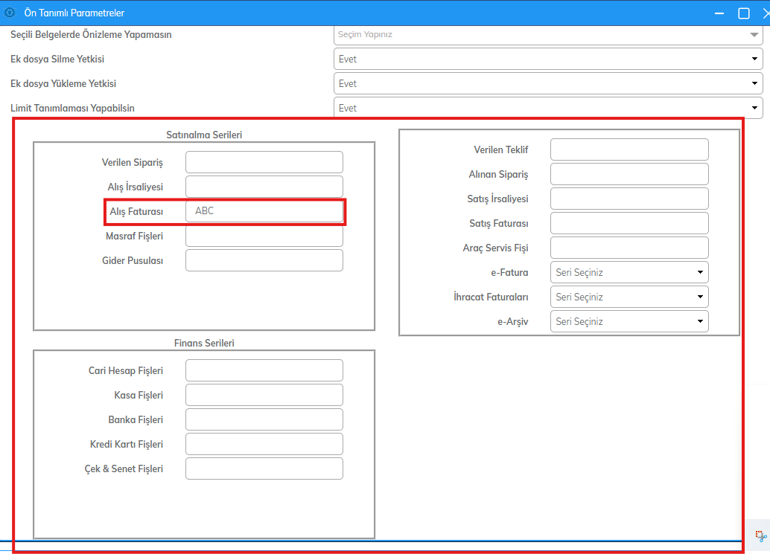Viewport: 770px width, 554px height.
Task: Select the Verilen Teklif input field
Action: click(x=629, y=149)
